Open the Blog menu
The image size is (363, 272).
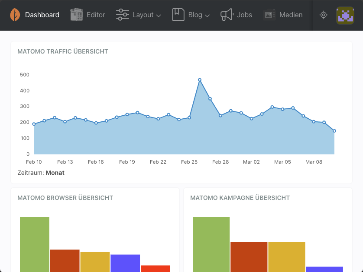(x=195, y=15)
